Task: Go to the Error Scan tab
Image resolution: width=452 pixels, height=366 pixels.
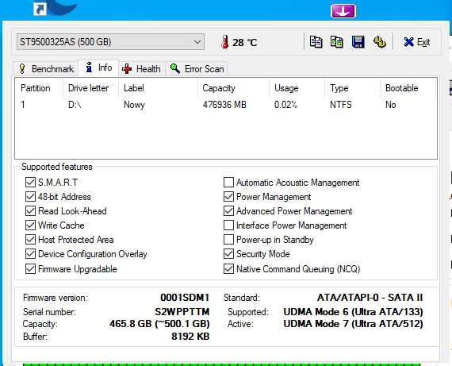Action: [197, 69]
